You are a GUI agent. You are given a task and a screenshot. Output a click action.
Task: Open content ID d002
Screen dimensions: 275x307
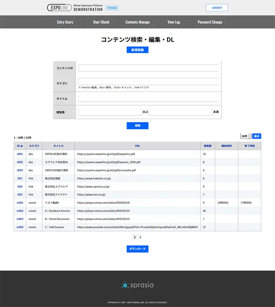(20, 162)
